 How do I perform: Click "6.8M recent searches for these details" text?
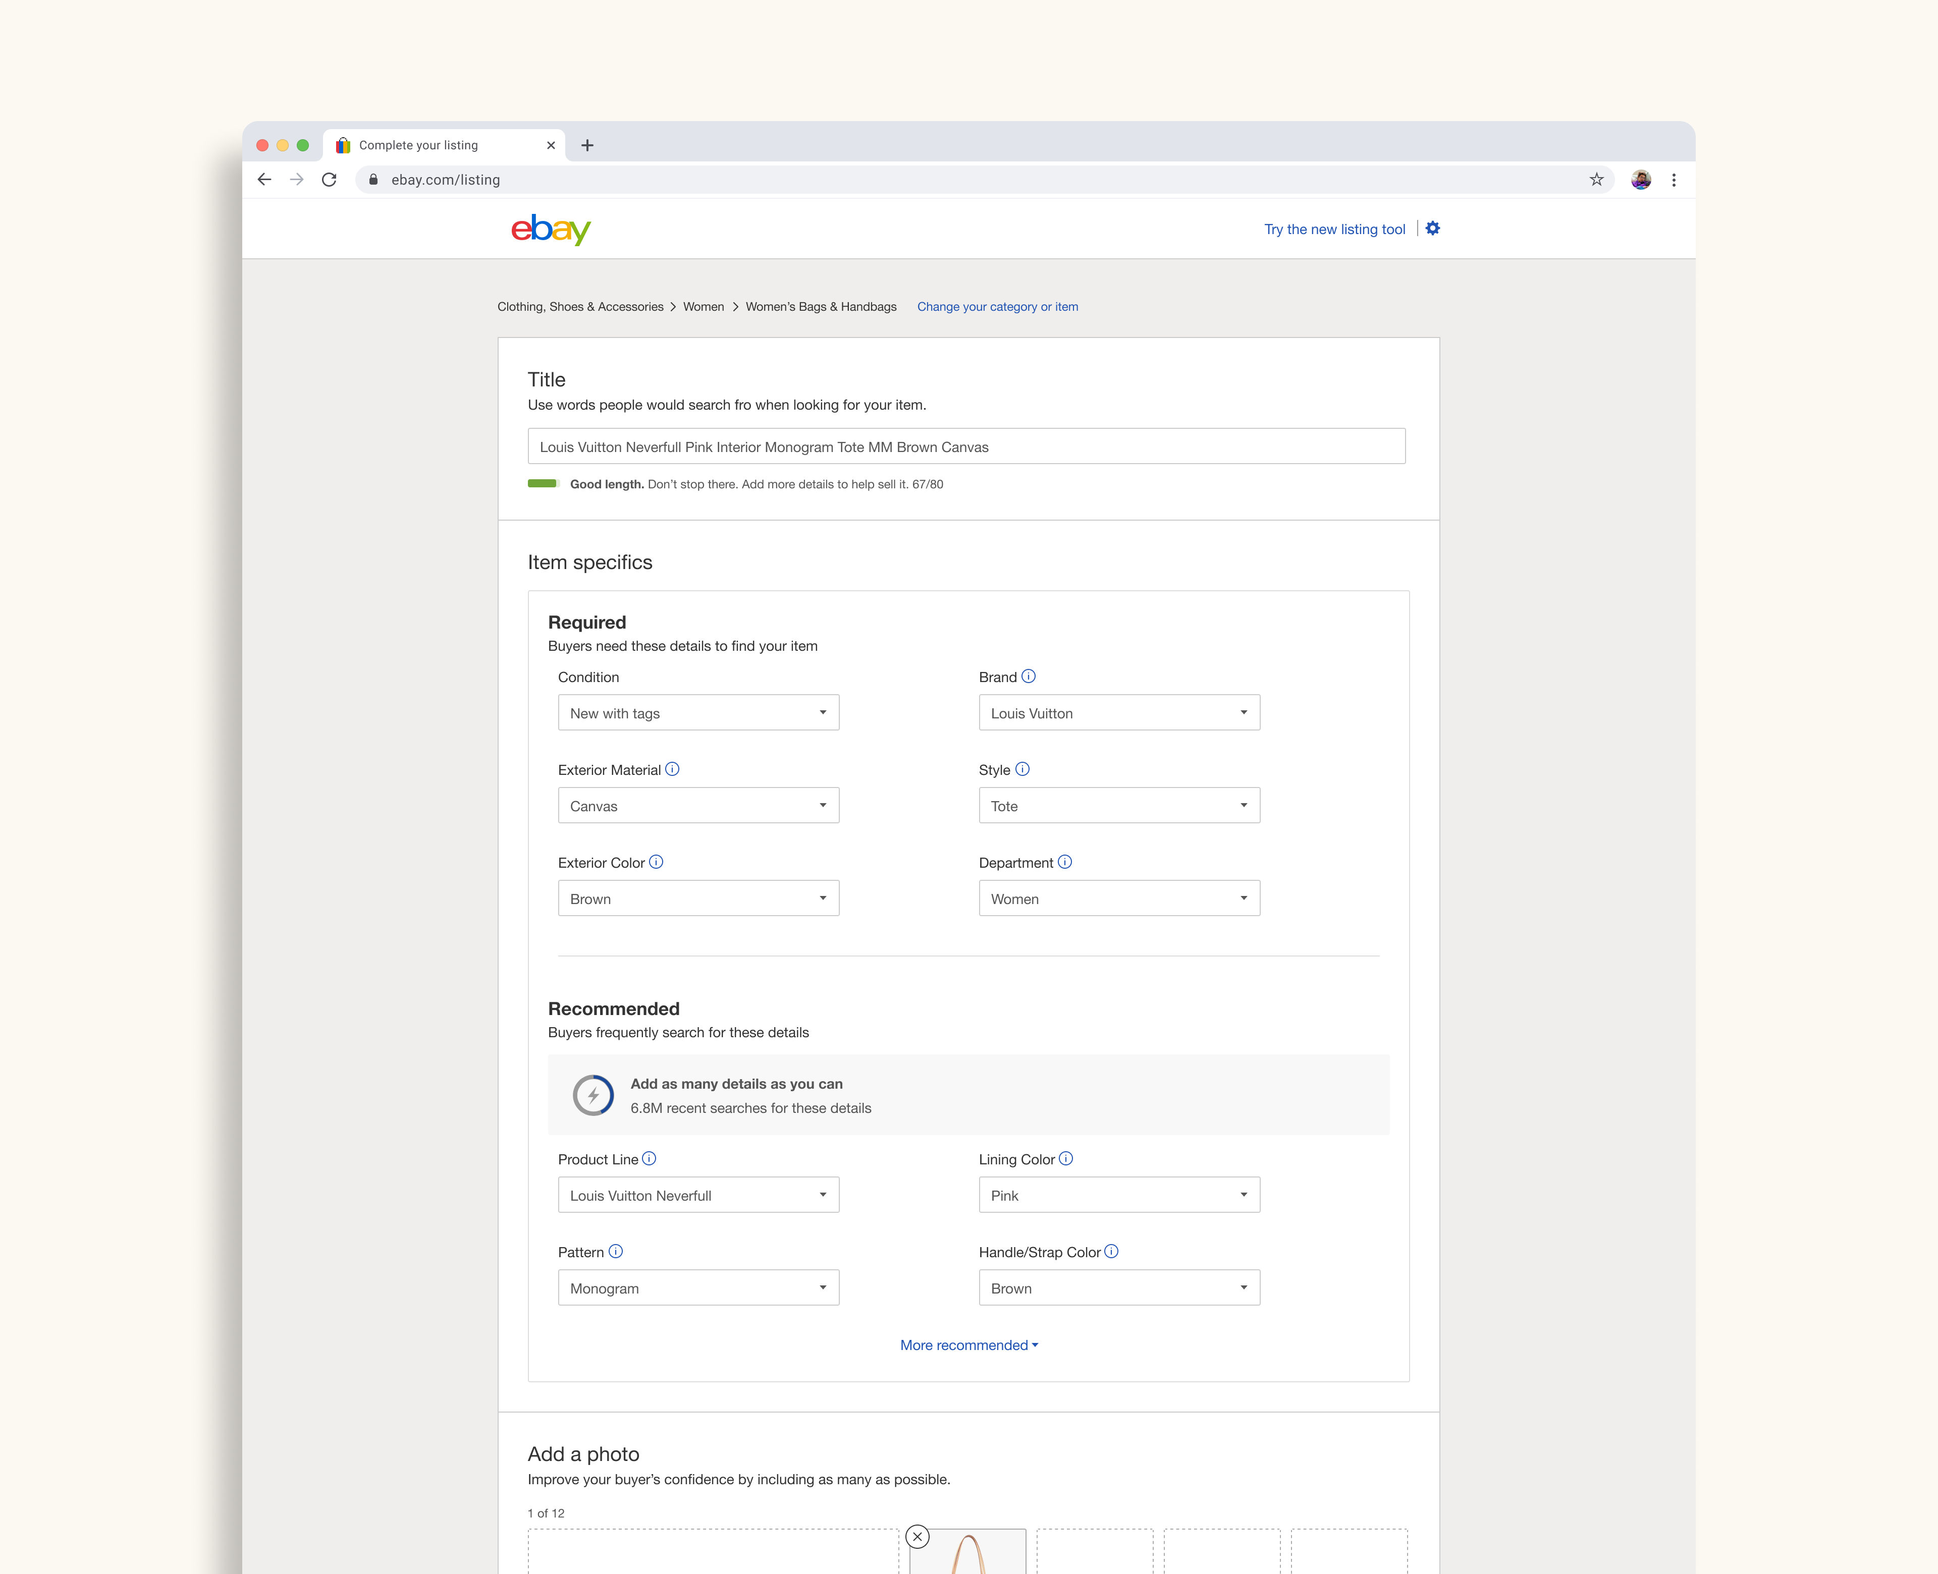click(751, 1108)
